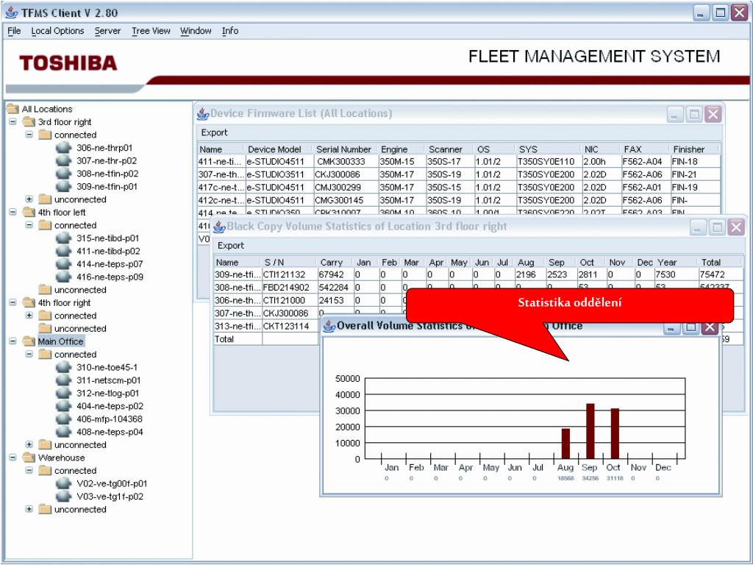753x565 pixels.
Task: Sort copy statistics by Carry column
Action: point(335,263)
